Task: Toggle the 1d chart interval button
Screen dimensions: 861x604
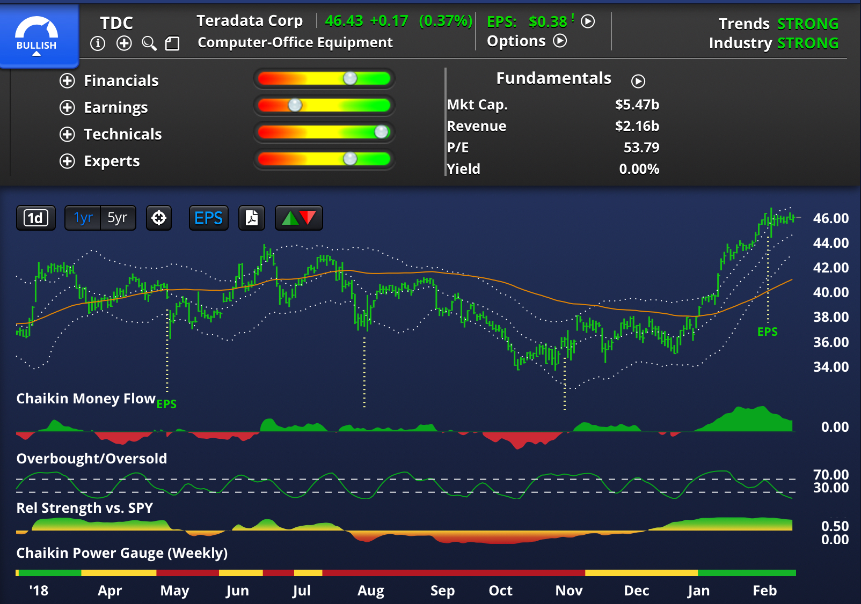Action: [35, 218]
